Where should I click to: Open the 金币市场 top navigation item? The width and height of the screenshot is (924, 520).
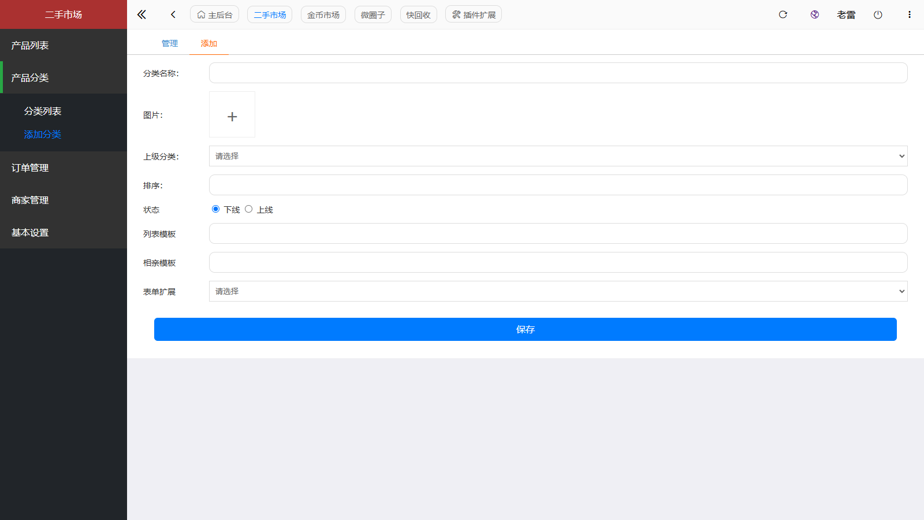click(x=323, y=14)
